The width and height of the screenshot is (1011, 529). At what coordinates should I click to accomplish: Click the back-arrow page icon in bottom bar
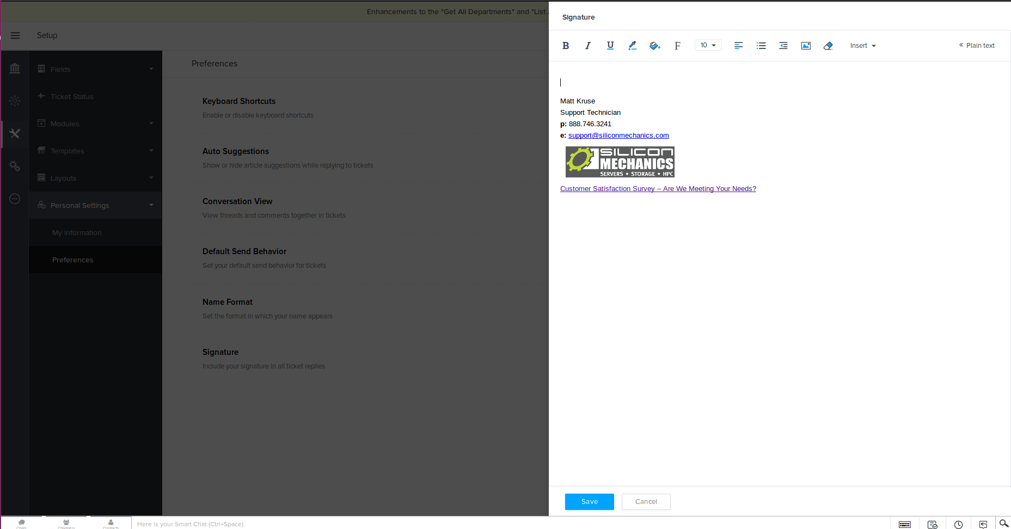click(x=983, y=524)
